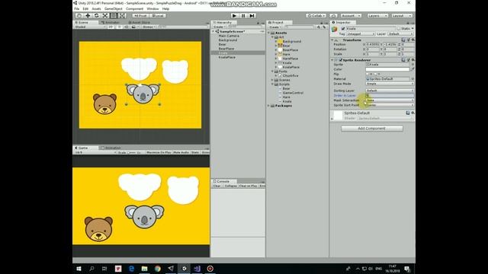Select the combined Transform tool
The height and width of the screenshot is (274, 488).
[x=123, y=15]
